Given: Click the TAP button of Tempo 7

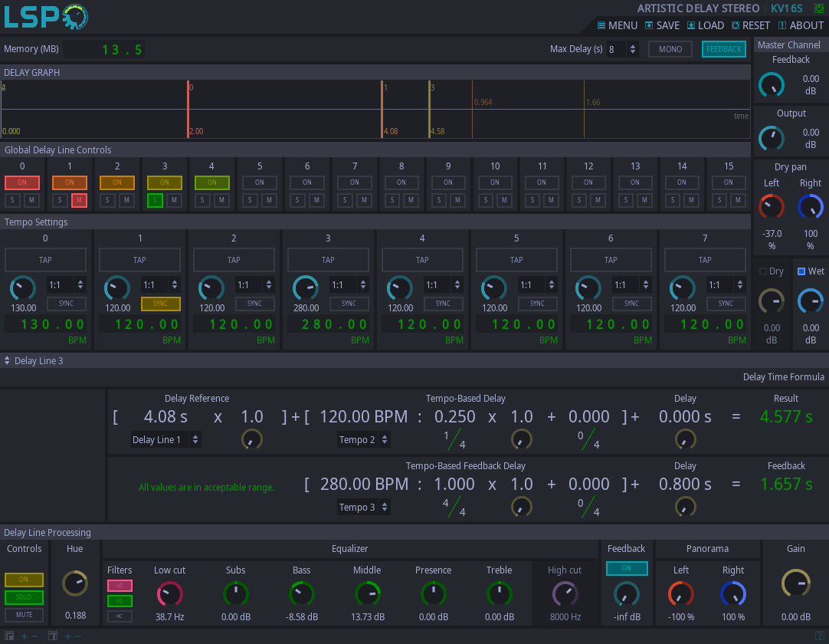Looking at the screenshot, I should (705, 261).
